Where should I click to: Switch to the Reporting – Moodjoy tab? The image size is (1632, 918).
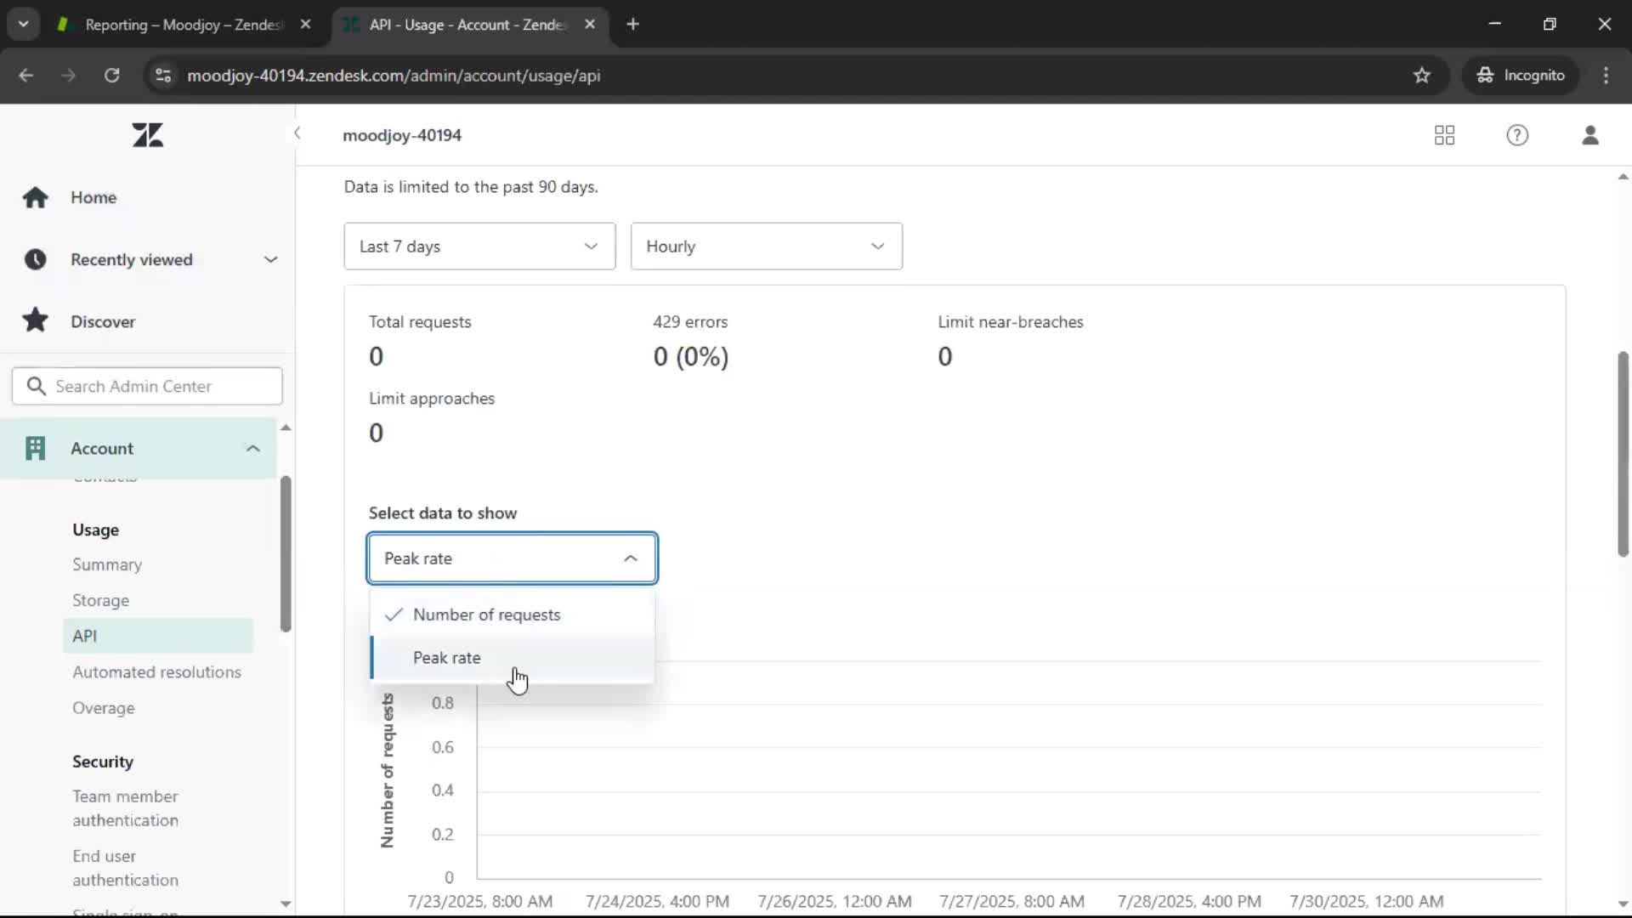pyautogui.click(x=183, y=25)
